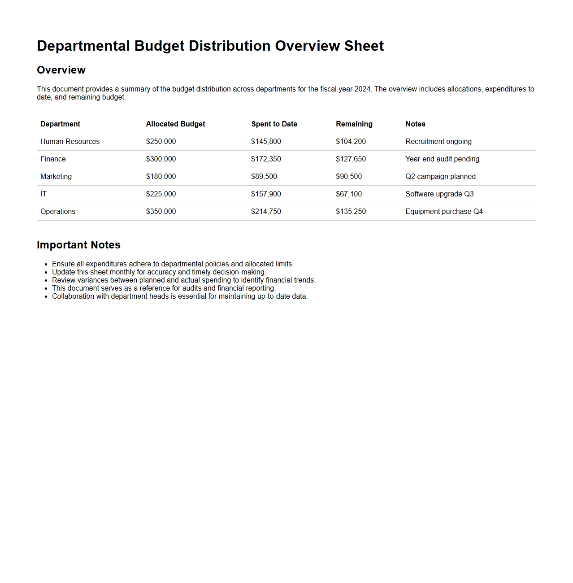
Task: Select the bullet about updating sheet monthly
Action: point(159,272)
